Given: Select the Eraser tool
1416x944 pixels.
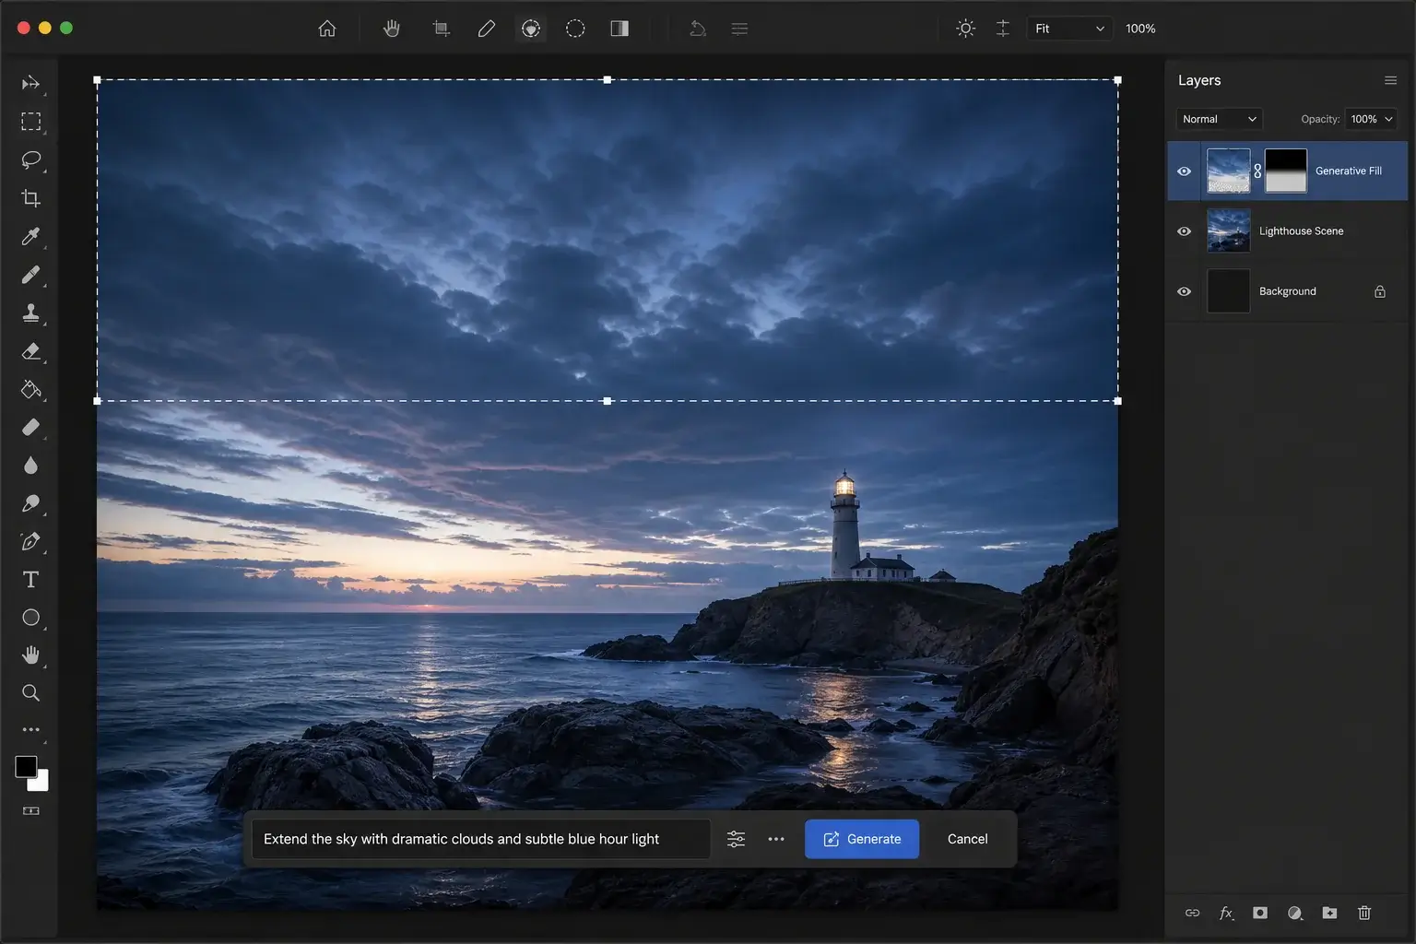Looking at the screenshot, I should (31, 351).
